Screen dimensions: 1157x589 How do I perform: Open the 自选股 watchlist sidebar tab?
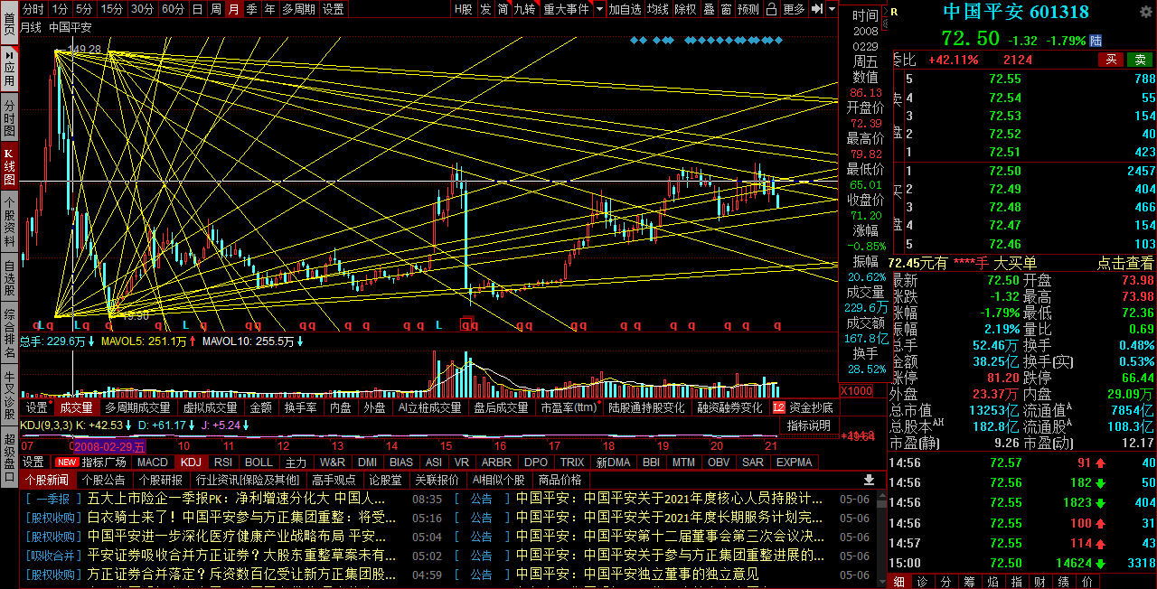tap(9, 278)
